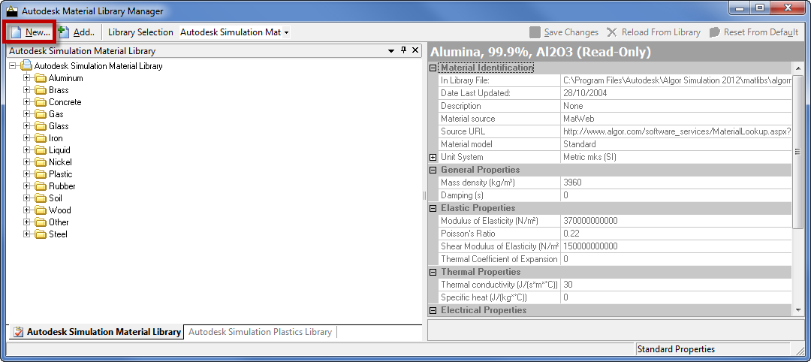Click the Concrete folder icon
Viewport: 811px width, 362px height.
(41, 102)
